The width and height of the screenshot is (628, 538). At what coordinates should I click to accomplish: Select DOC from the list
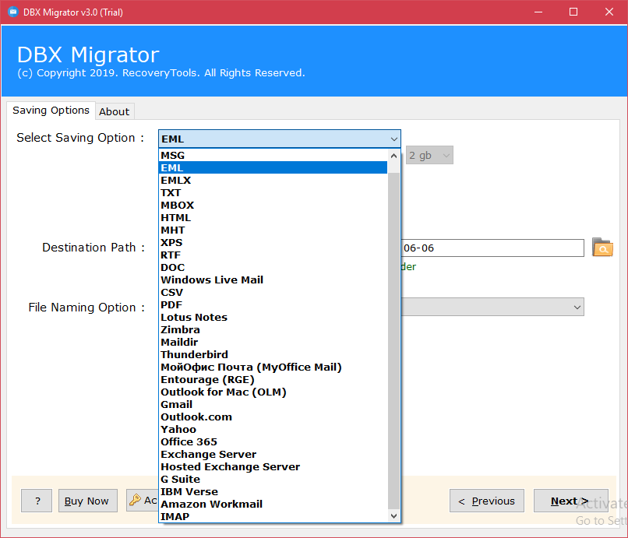(x=273, y=267)
